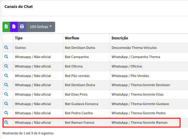188x139 pixels.
Task: Select WhatsApp / Campanha Thema cell
Action: point(136,57)
